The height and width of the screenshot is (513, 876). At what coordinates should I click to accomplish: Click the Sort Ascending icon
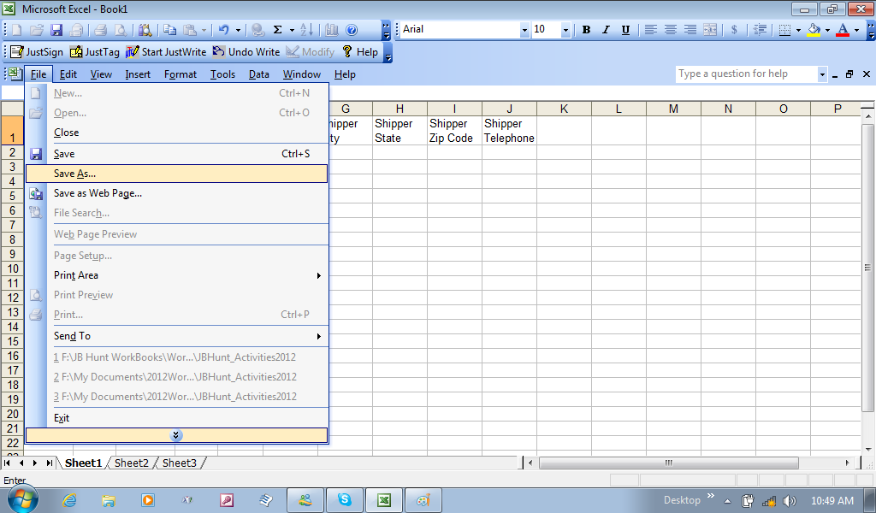[x=308, y=30]
